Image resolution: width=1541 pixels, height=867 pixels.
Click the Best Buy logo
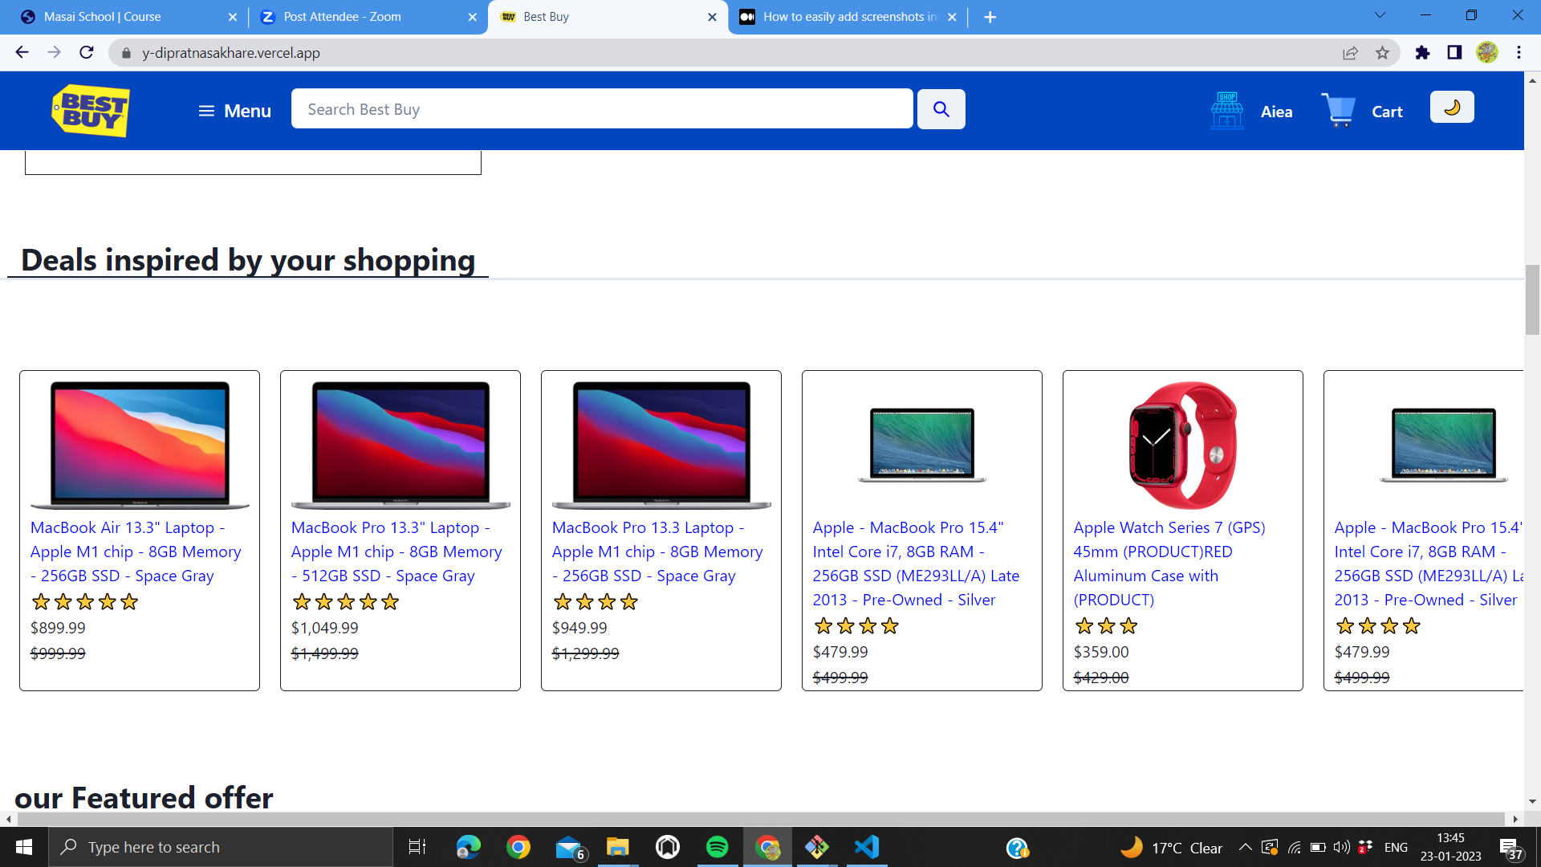[x=91, y=111]
